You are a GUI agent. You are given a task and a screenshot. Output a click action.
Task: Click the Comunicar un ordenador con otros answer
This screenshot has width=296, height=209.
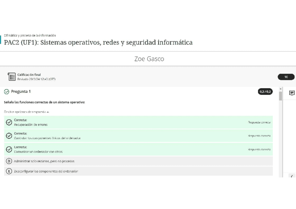pyautogui.click(x=38, y=152)
